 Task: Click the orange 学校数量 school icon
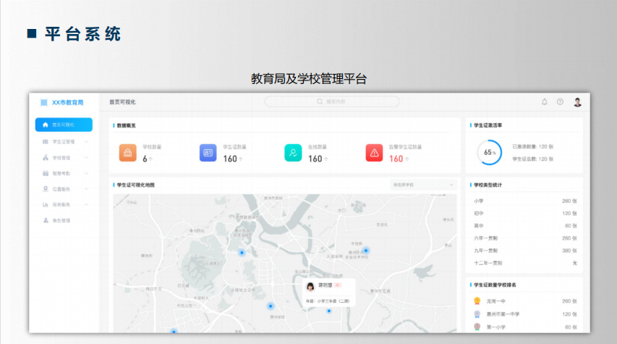coord(128,152)
